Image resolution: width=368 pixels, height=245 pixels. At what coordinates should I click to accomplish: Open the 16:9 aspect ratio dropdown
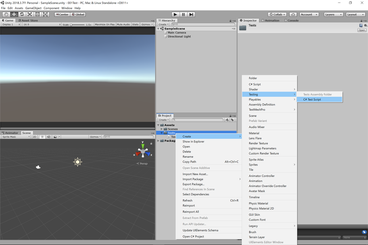[x=42, y=24]
